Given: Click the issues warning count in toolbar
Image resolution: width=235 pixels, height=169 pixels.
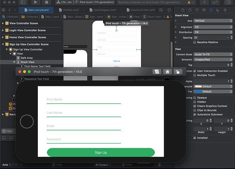Looking at the screenshot, I should 191,2.
